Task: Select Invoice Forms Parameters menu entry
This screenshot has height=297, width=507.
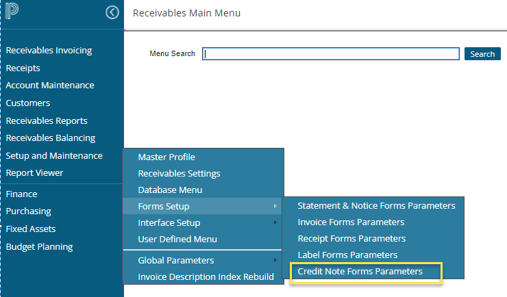Action: (x=351, y=222)
